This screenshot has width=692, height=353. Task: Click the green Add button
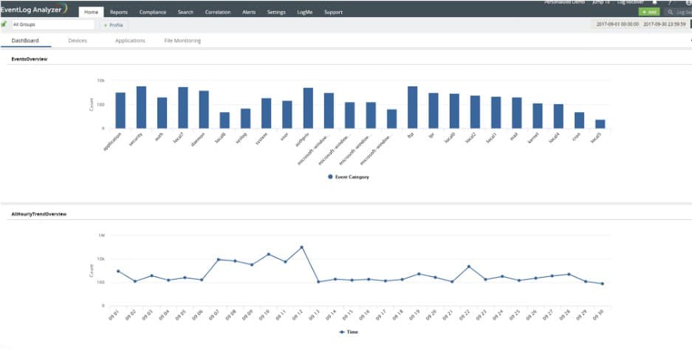tap(648, 13)
